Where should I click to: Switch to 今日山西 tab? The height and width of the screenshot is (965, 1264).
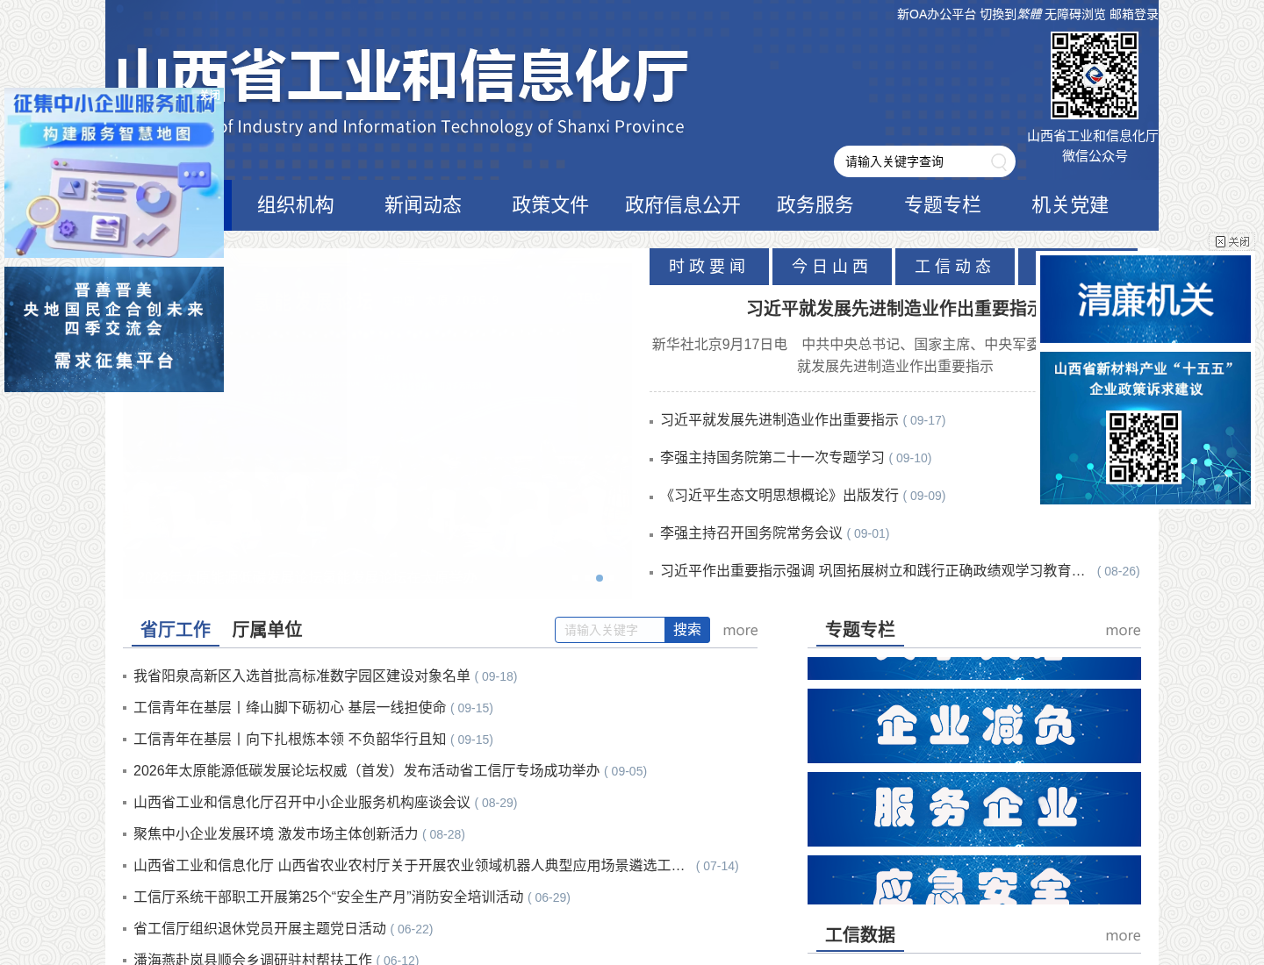pyautogui.click(x=832, y=267)
